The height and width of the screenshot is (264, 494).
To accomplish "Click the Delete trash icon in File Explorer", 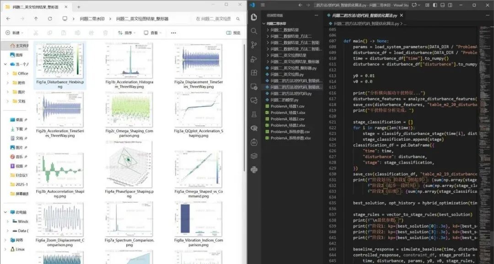I will click(x=106, y=33).
